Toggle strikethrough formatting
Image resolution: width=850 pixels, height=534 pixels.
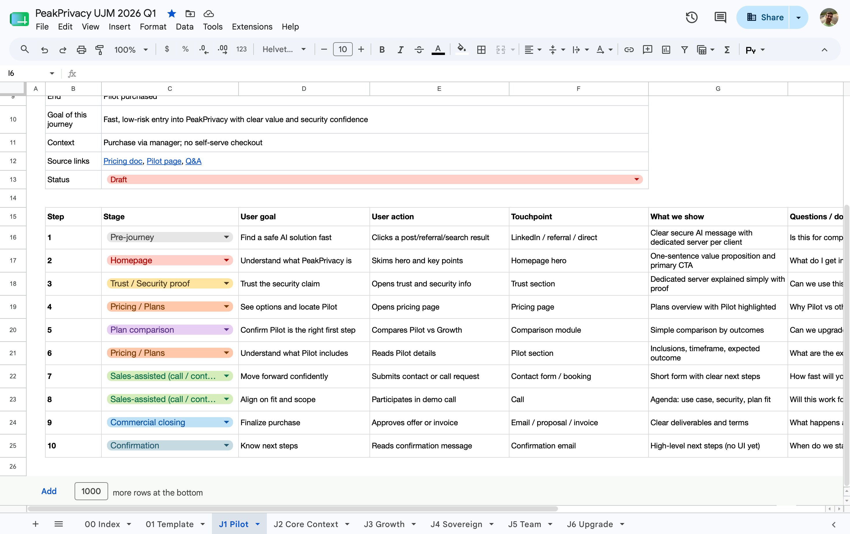tap(419, 50)
